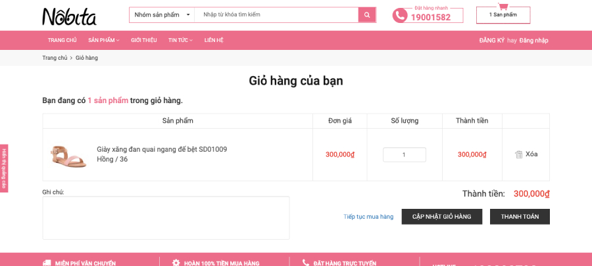Click Xóa to remove the sandal
The height and width of the screenshot is (266, 592).
tap(531, 154)
